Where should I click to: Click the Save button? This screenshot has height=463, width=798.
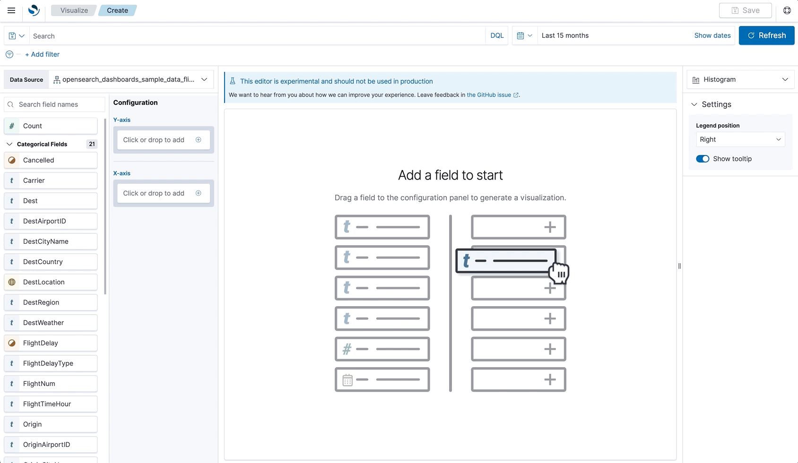pos(746,10)
